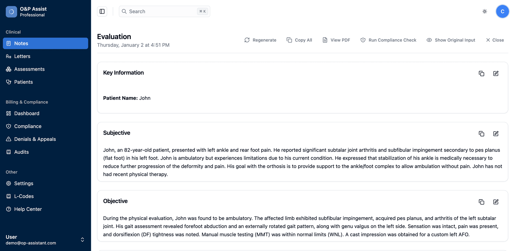Click the Dashboard grid icon
The image size is (514, 251).
pyautogui.click(x=9, y=113)
